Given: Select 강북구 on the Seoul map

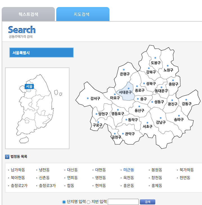Looking at the screenshot, I should coord(151,72).
